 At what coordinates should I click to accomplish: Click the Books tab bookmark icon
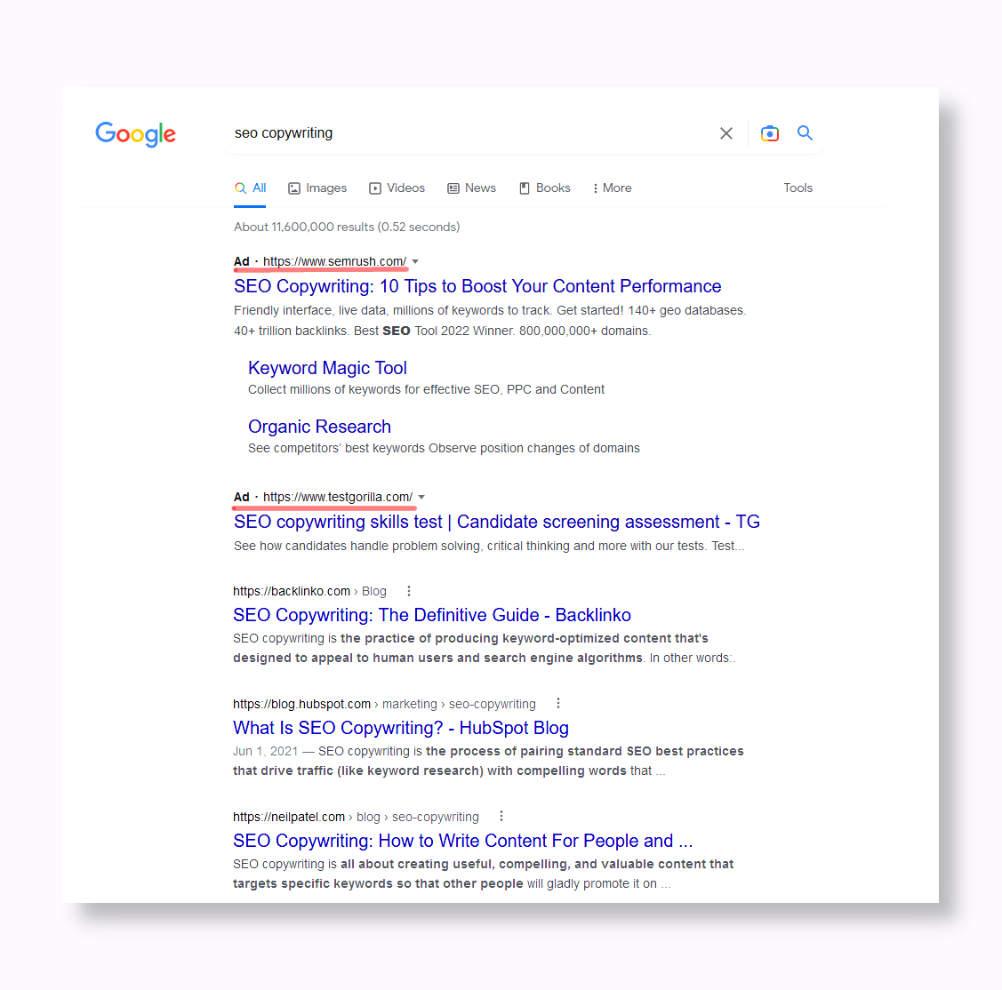tap(524, 188)
